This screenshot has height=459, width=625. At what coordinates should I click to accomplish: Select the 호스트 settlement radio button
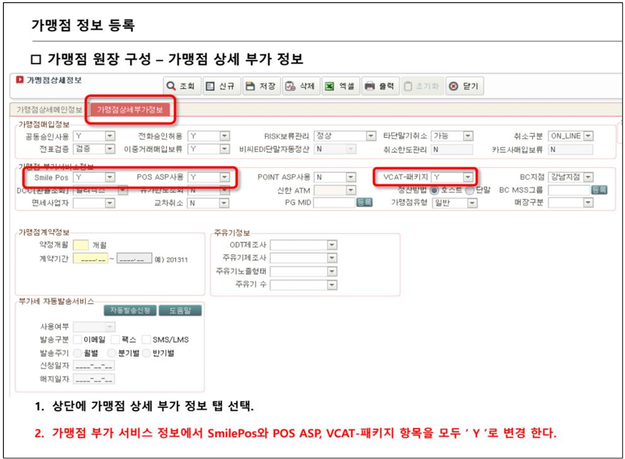[x=435, y=190]
